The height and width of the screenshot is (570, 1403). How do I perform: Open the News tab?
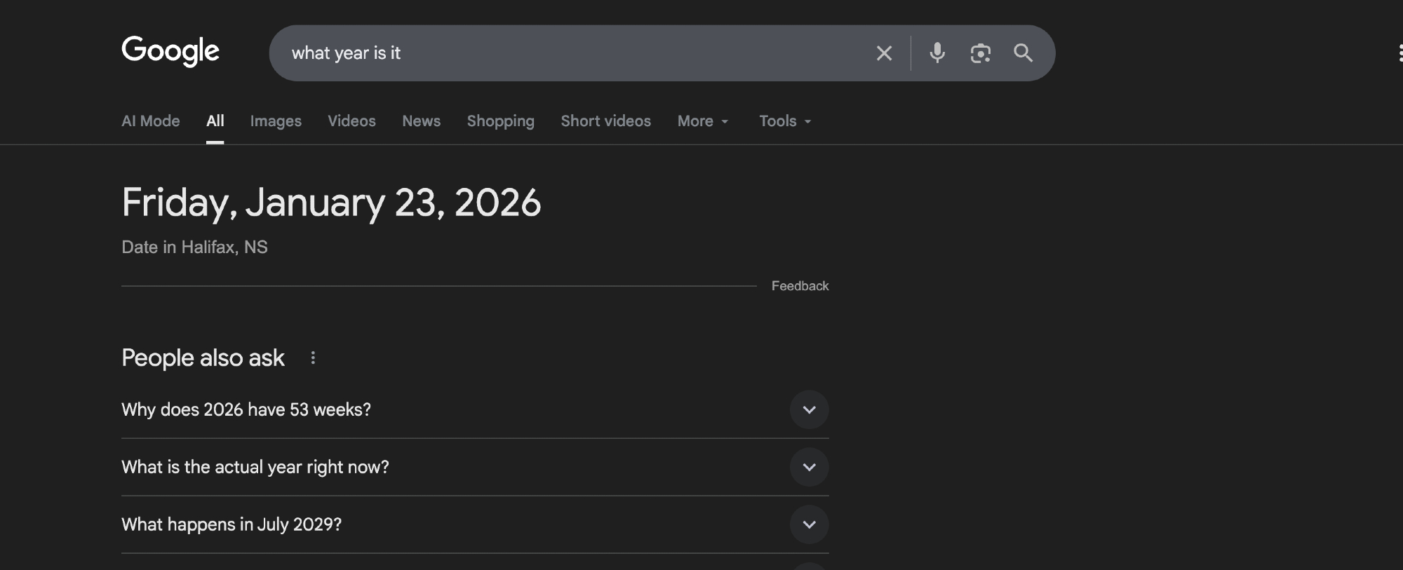coord(421,121)
